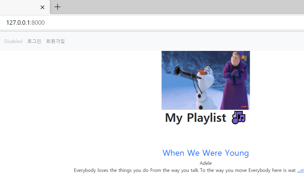Open the 로그인 login page
Screen dimensions: 304x176
click(34, 41)
